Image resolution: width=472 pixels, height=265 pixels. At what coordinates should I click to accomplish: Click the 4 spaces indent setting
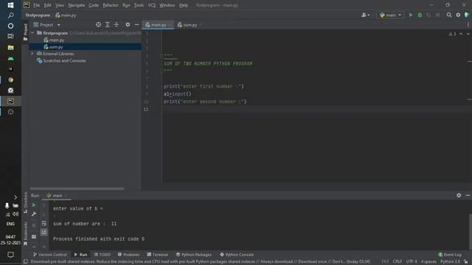coord(428,262)
